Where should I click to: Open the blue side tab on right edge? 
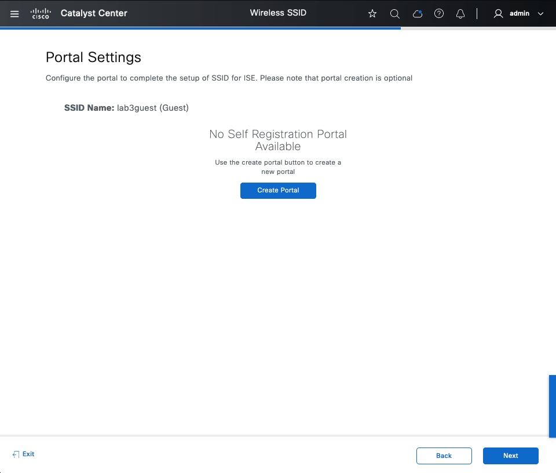(x=552, y=406)
